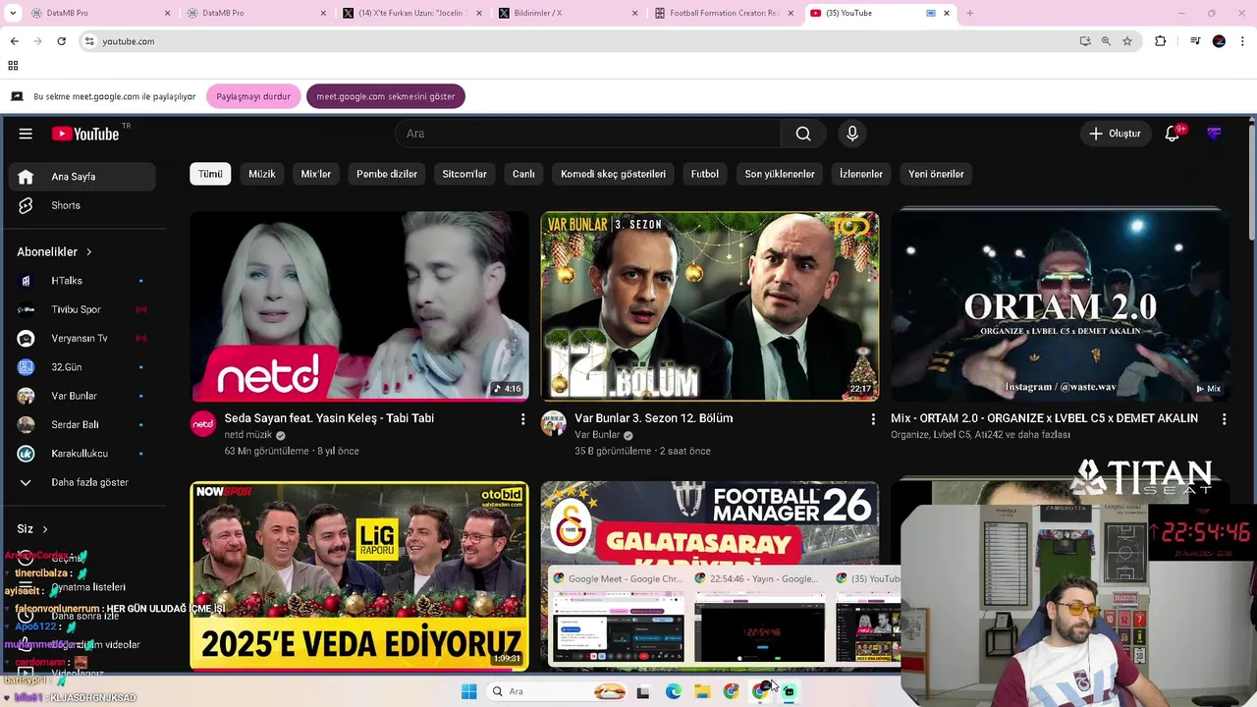The height and width of the screenshot is (707, 1257).
Task: Open 32.Gün channel subscription
Action: pyautogui.click(x=82, y=367)
